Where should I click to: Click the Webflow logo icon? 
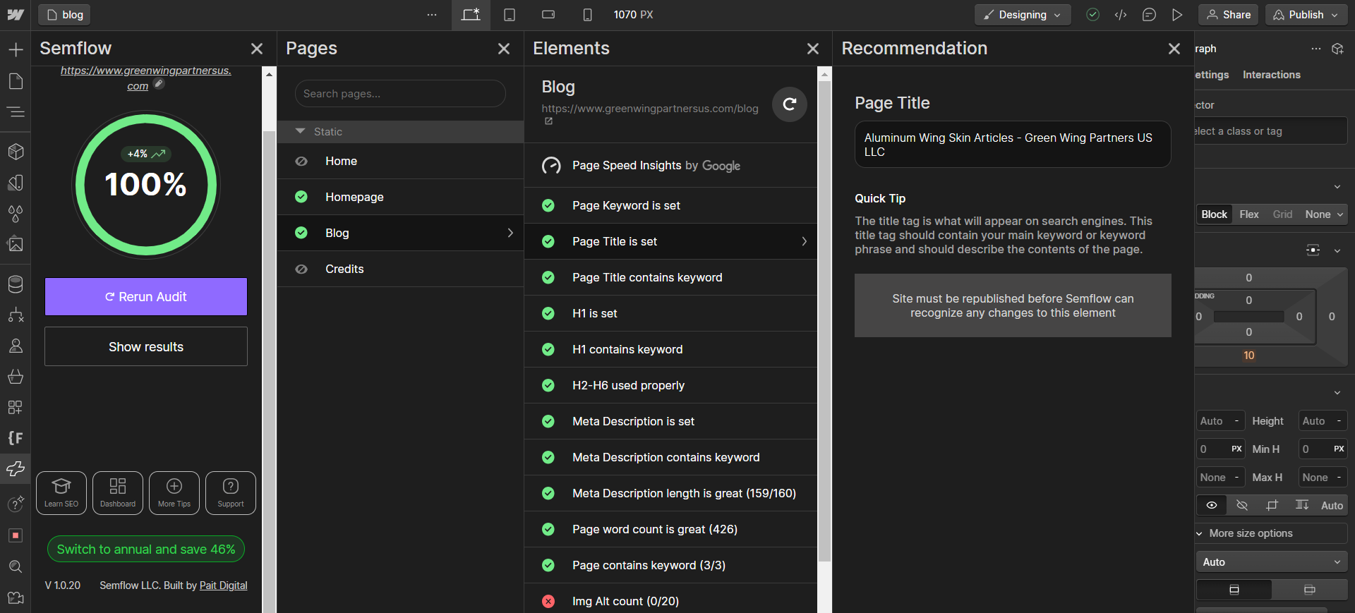coord(15,15)
